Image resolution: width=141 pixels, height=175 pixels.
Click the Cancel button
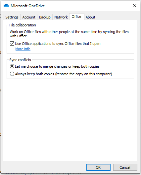click(125, 167)
